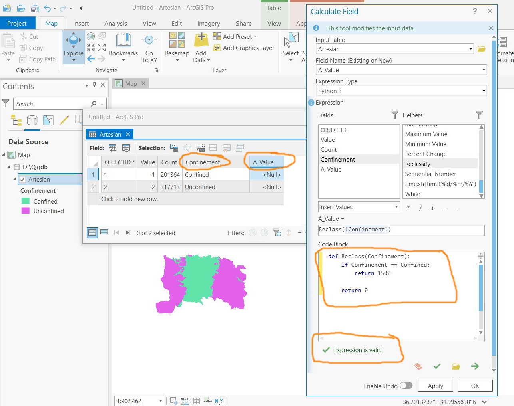The width and height of the screenshot is (514, 406).
Task: Switch to List By Data Source view
Action: point(32,120)
